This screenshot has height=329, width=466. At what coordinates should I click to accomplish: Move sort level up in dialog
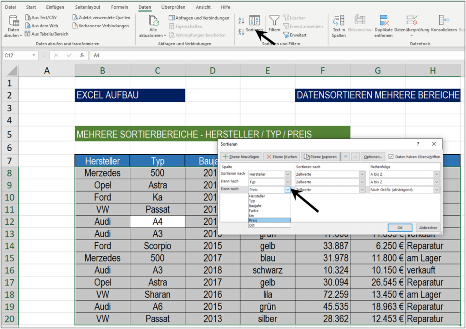[x=346, y=157]
